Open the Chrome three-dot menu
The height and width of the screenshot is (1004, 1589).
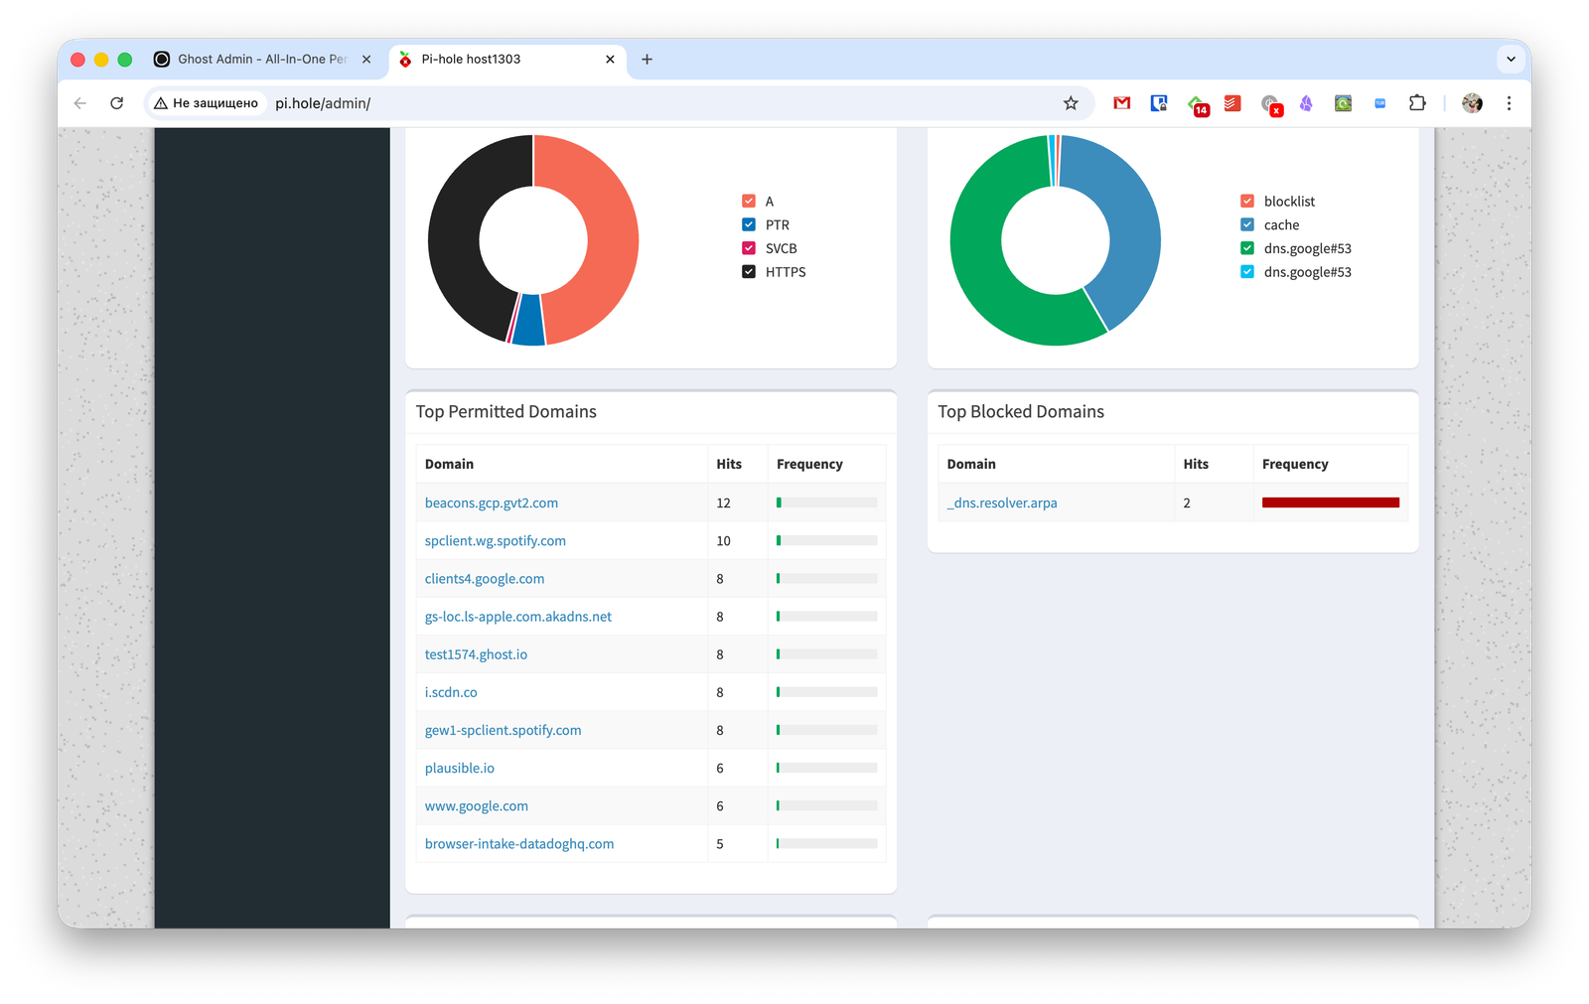(x=1509, y=103)
